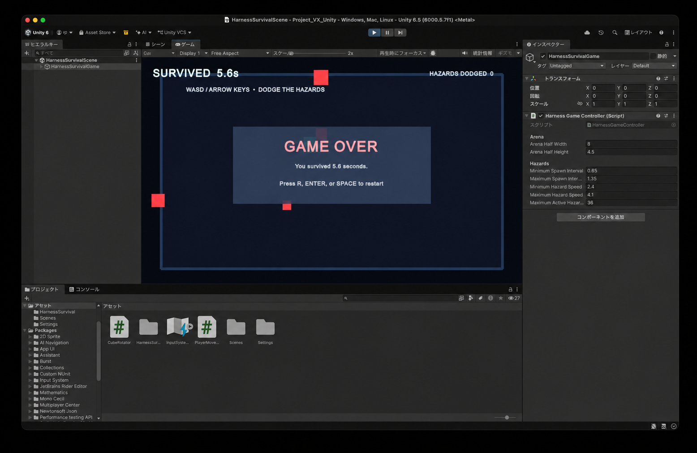The image size is (697, 453).
Task: Click the Step frame button
Action: coord(400,33)
